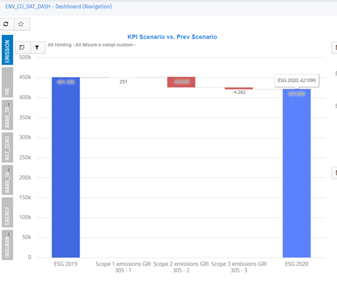The image size is (337, 283).
Task: Click the 'Scope 2 emissions GRI 305 - 2' label
Action: point(181,267)
